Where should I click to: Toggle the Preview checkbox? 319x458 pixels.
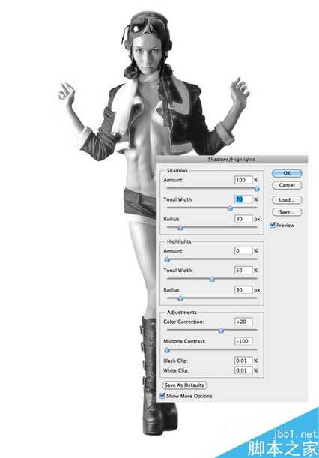[x=273, y=225]
